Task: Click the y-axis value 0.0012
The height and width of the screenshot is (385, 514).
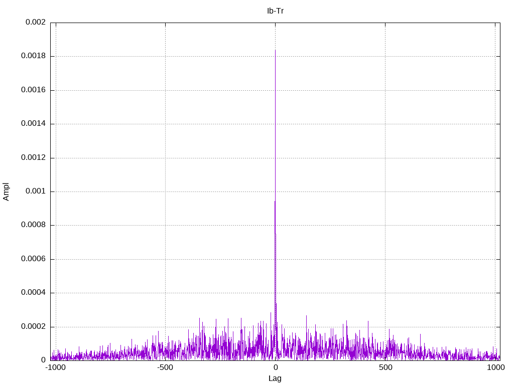Action: tap(33, 158)
